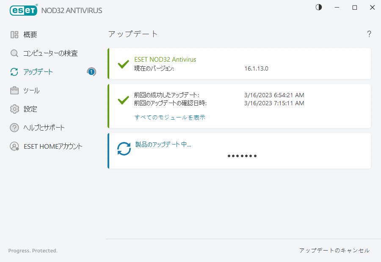
Task: Click the gear icon for 設定
Action: pyautogui.click(x=14, y=109)
